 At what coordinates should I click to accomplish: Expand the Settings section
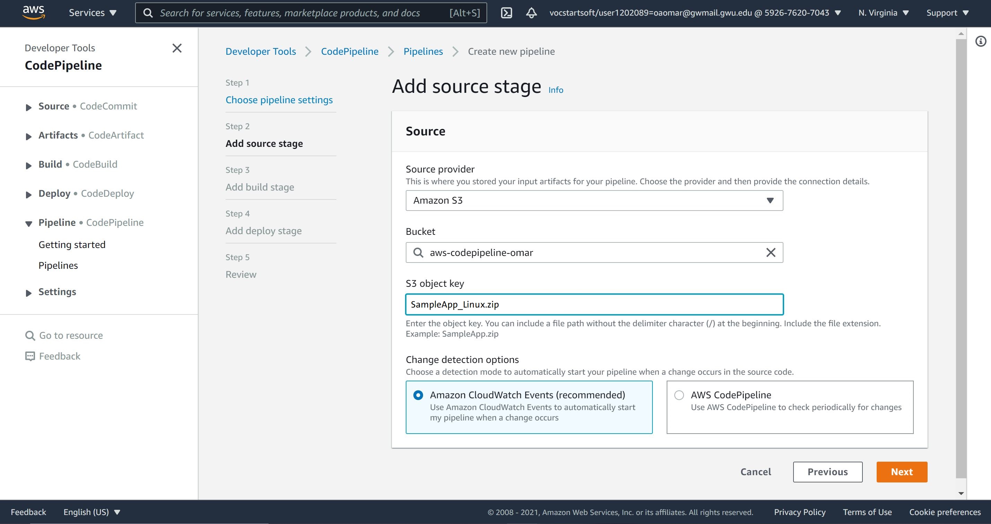28,293
